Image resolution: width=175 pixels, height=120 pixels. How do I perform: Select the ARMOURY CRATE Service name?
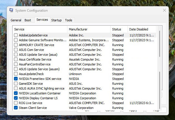[36, 45]
